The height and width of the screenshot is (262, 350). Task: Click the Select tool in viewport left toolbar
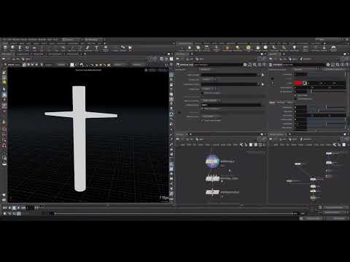[4, 90]
